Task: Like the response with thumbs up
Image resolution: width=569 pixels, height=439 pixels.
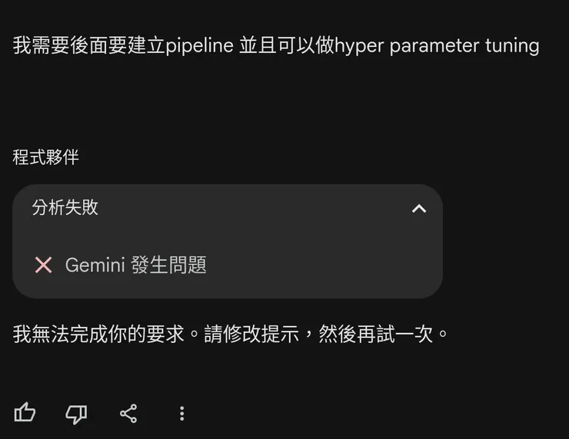Action: point(25,414)
